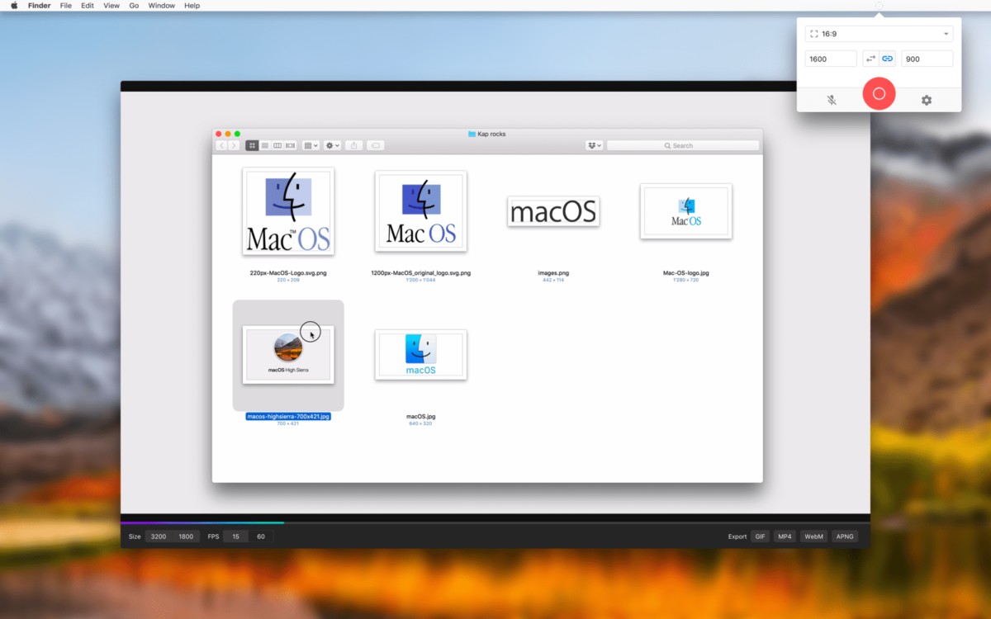Export as MP4
The height and width of the screenshot is (619, 991).
[785, 536]
